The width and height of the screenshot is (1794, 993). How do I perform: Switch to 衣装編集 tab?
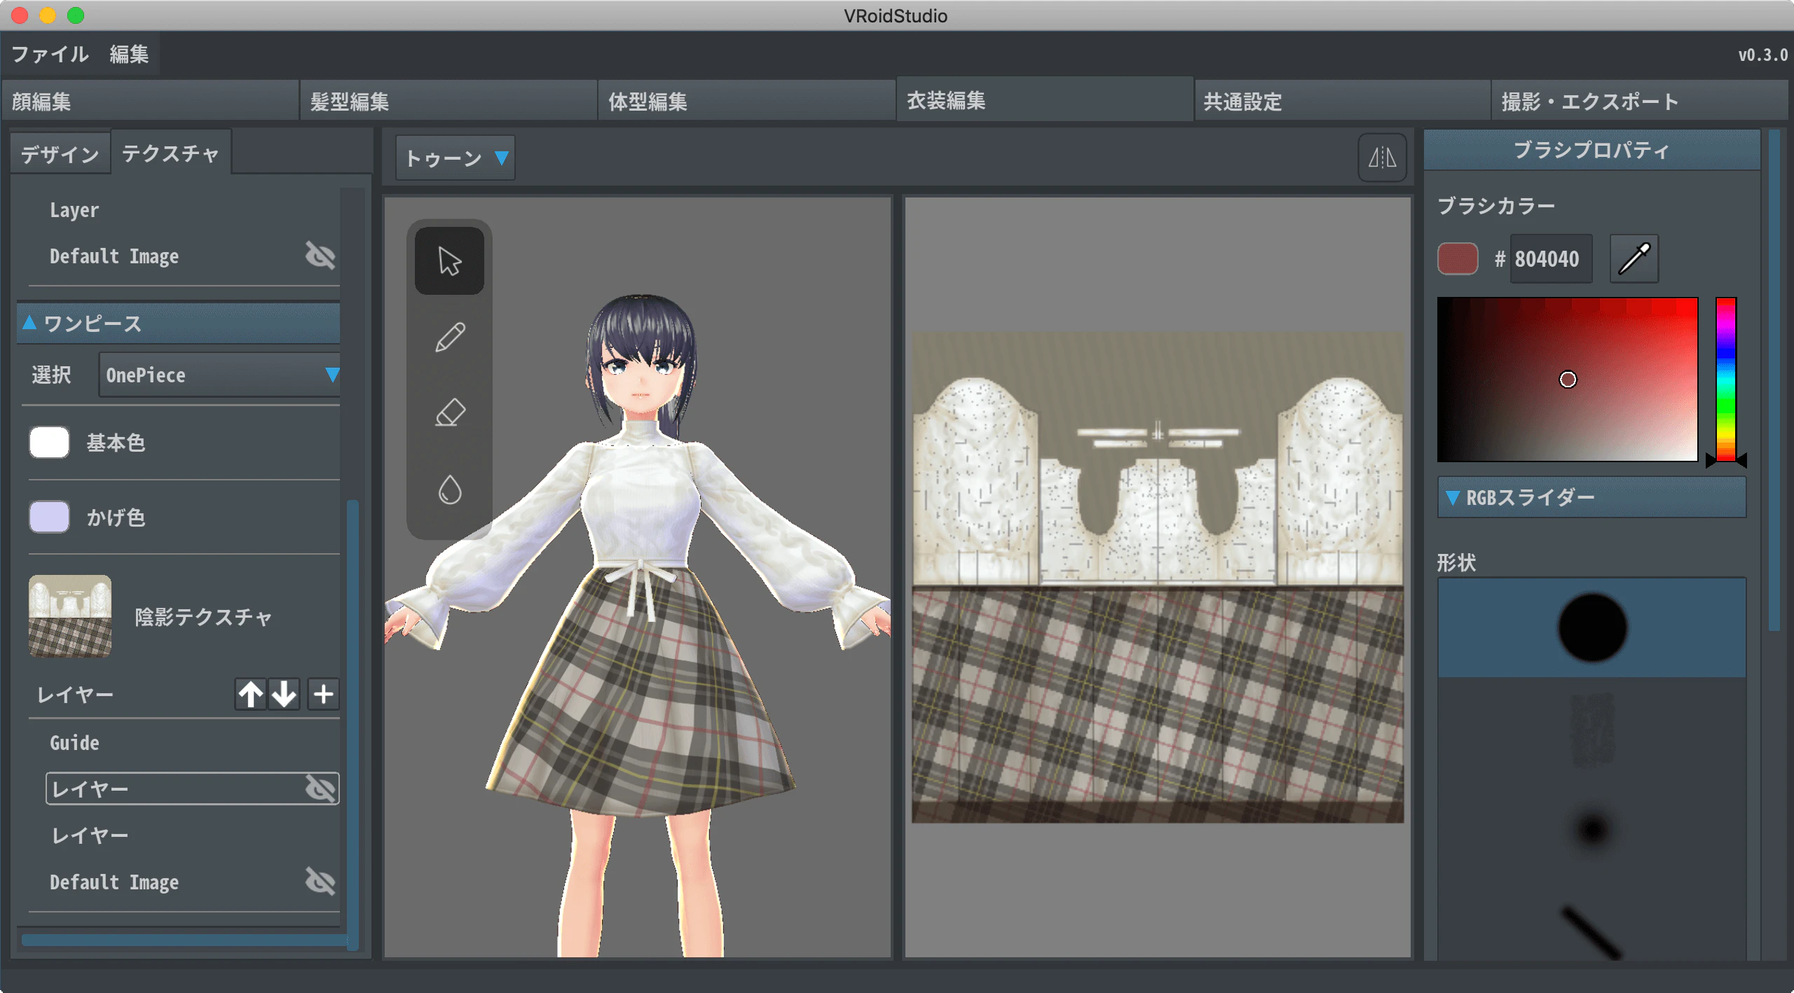click(x=1045, y=99)
